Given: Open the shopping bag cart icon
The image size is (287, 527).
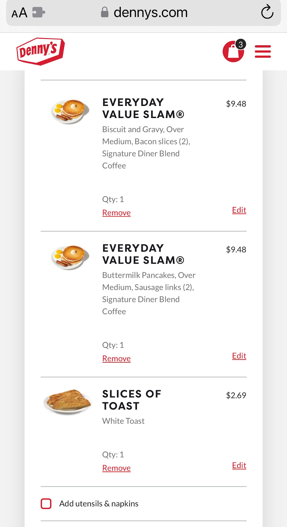Looking at the screenshot, I should (x=233, y=52).
